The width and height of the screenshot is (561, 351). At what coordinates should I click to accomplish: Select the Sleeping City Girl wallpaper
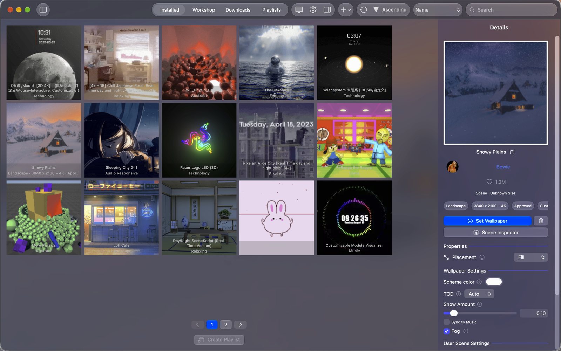pyautogui.click(x=121, y=140)
